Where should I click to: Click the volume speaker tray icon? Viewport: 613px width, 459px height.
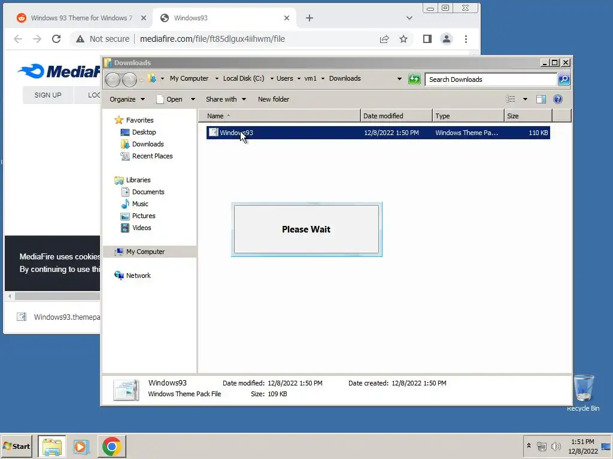[556, 446]
